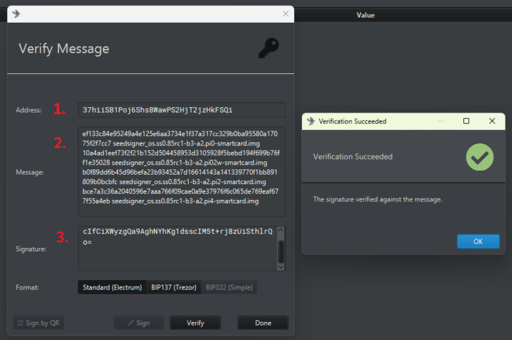Click inside the Signature text area
The width and height of the screenshot is (512, 340).
[x=177, y=249]
